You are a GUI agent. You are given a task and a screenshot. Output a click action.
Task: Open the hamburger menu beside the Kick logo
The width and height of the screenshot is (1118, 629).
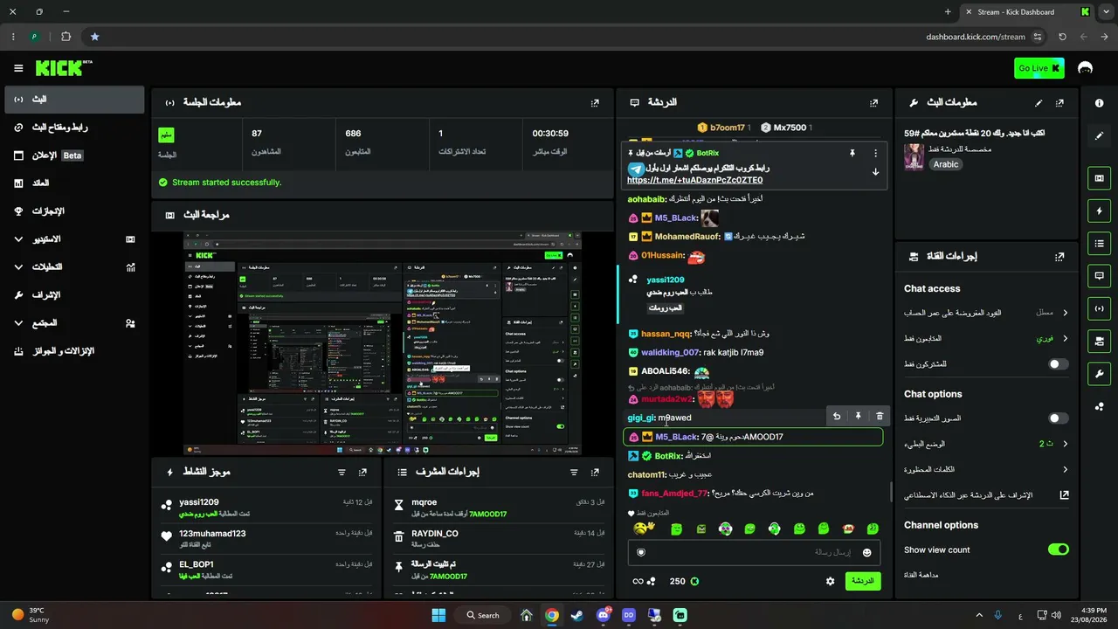[18, 68]
